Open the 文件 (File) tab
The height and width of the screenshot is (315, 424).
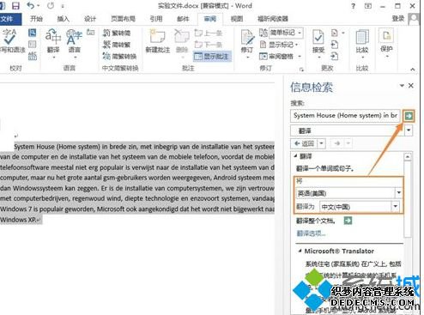pos(9,19)
